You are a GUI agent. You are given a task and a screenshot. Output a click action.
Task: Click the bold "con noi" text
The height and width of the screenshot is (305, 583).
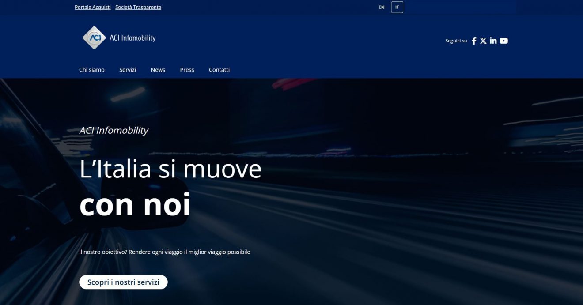coord(135,204)
